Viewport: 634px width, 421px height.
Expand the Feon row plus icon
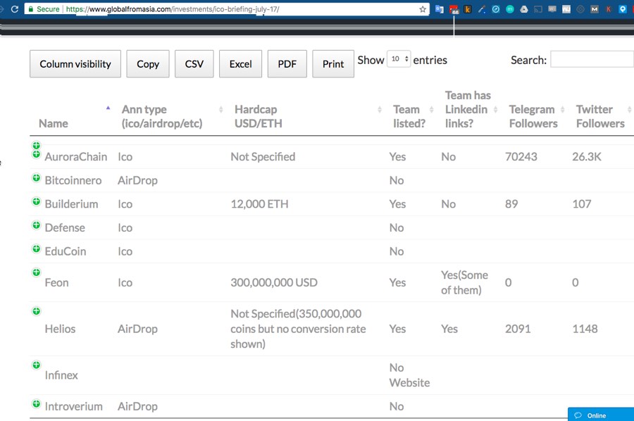click(37, 272)
